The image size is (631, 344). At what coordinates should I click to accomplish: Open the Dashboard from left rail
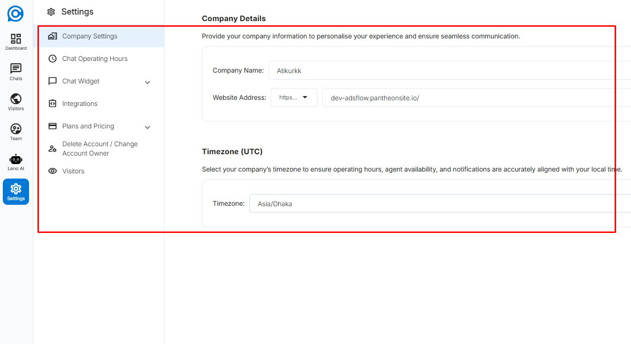coord(16,42)
